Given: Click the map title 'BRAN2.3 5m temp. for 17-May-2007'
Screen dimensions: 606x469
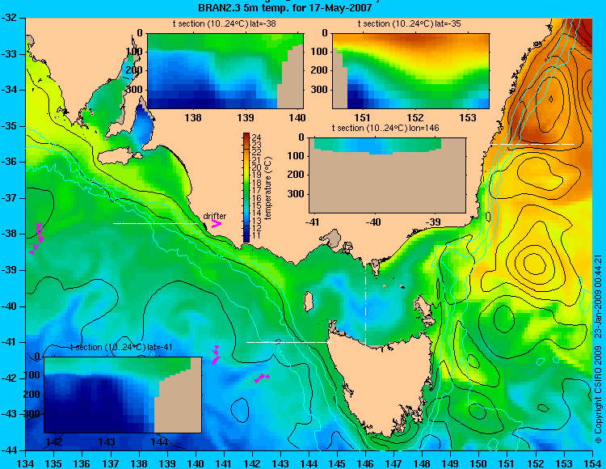Looking at the screenshot, I should [285, 8].
